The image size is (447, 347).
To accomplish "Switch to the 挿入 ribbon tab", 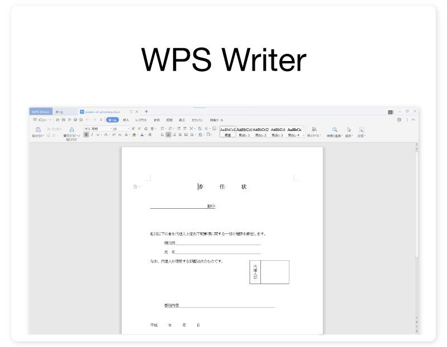I will tap(126, 120).
